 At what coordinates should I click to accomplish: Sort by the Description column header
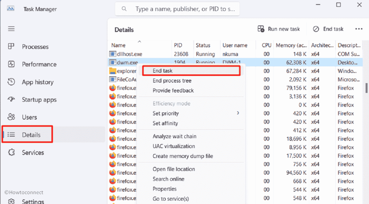(349, 45)
